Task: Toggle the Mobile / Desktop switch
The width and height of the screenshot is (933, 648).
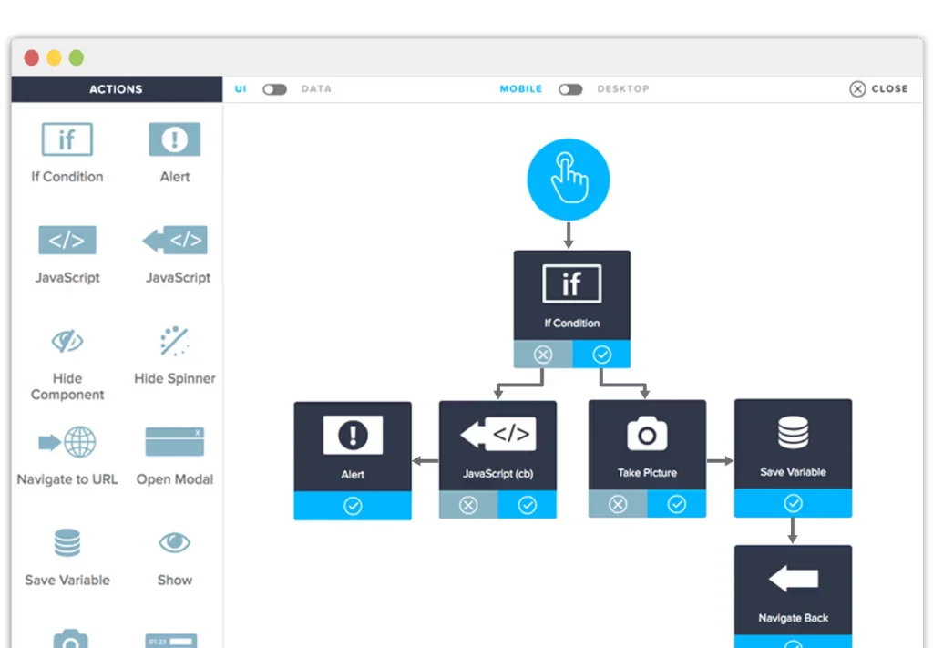Action: click(x=570, y=89)
